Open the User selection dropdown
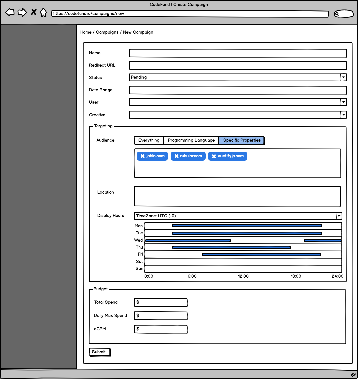Viewport: 358px width, 379px height. click(x=343, y=102)
